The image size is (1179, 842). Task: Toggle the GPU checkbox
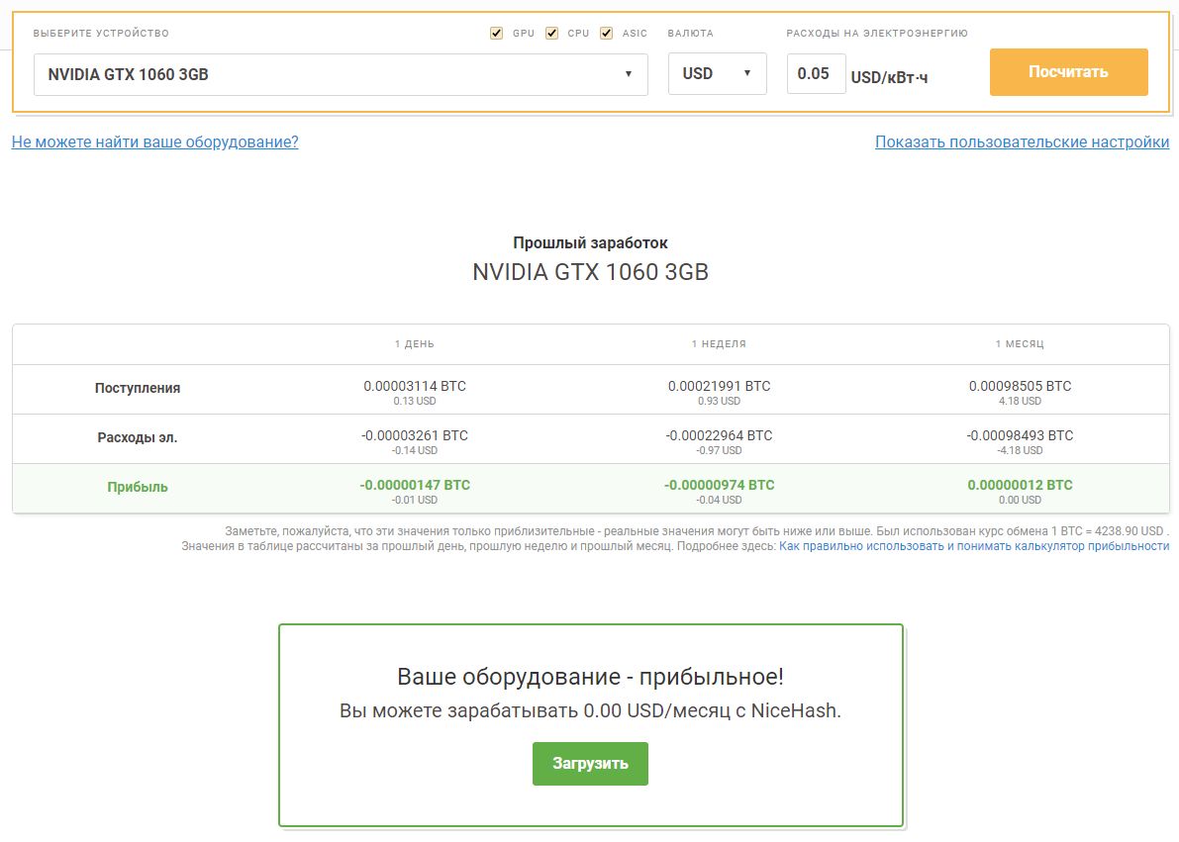(x=497, y=34)
